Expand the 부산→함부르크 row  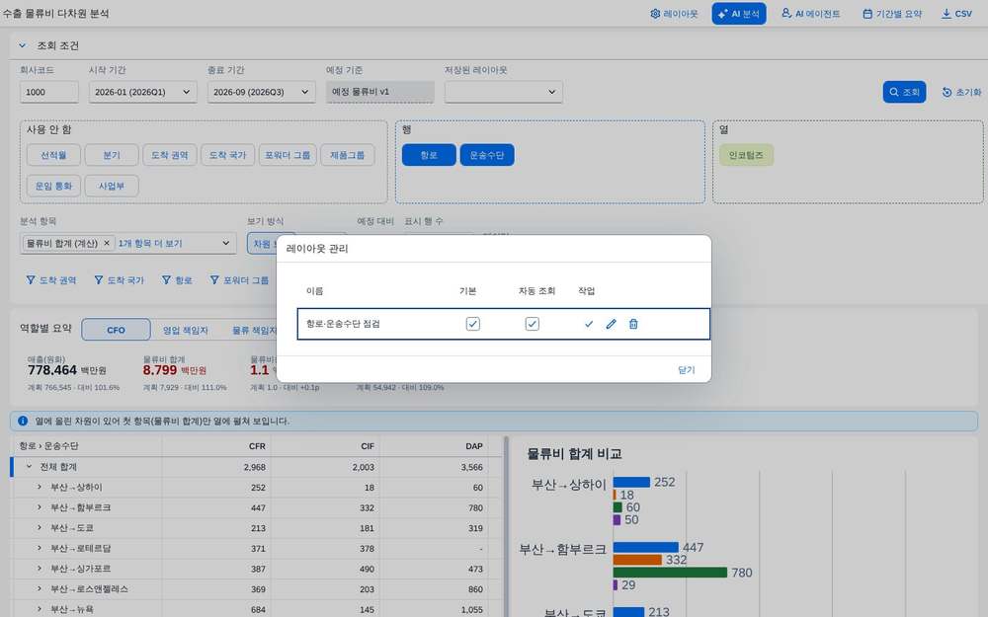click(x=40, y=506)
